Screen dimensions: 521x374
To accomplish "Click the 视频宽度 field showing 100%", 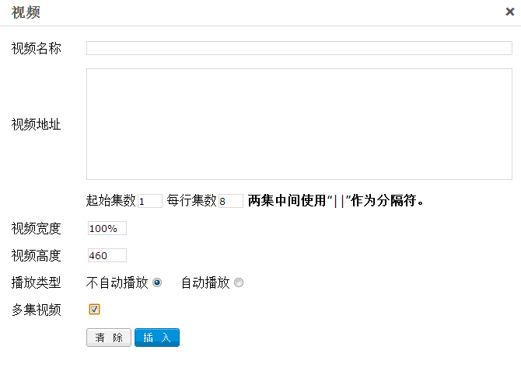I will coord(107,228).
